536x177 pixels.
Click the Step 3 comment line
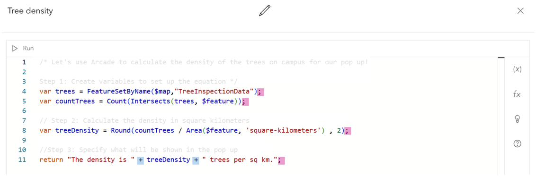[138, 150]
